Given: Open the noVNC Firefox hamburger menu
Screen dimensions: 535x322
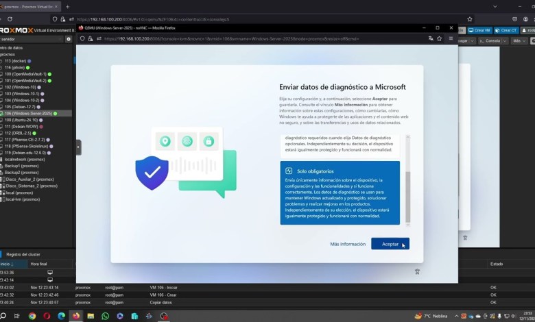Looking at the screenshot, I should (451, 38).
